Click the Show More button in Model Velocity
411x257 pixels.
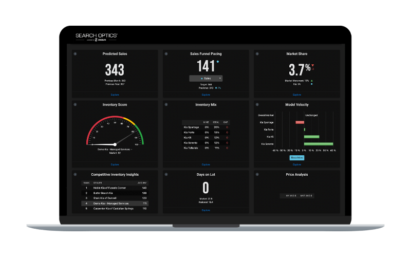[x=297, y=158]
